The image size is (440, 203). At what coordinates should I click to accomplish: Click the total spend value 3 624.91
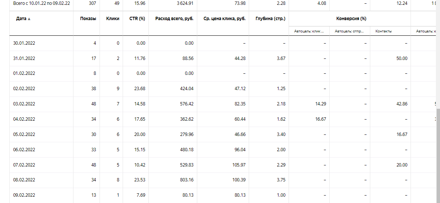tap(185, 3)
